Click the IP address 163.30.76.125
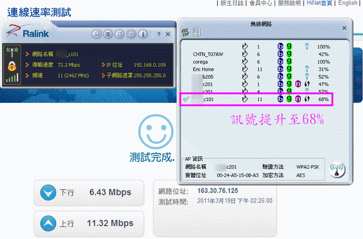 pos(218,191)
